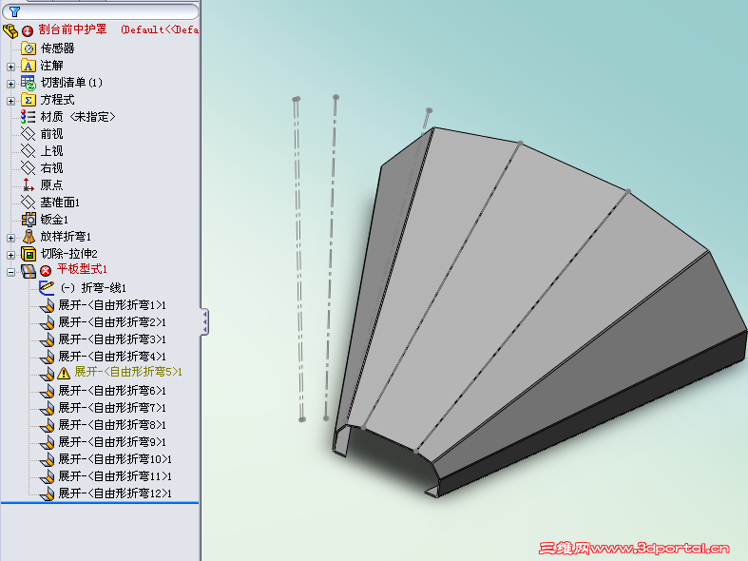Screen dimensions: 748x561
Task: Expand the 注解 node
Action: coord(10,67)
